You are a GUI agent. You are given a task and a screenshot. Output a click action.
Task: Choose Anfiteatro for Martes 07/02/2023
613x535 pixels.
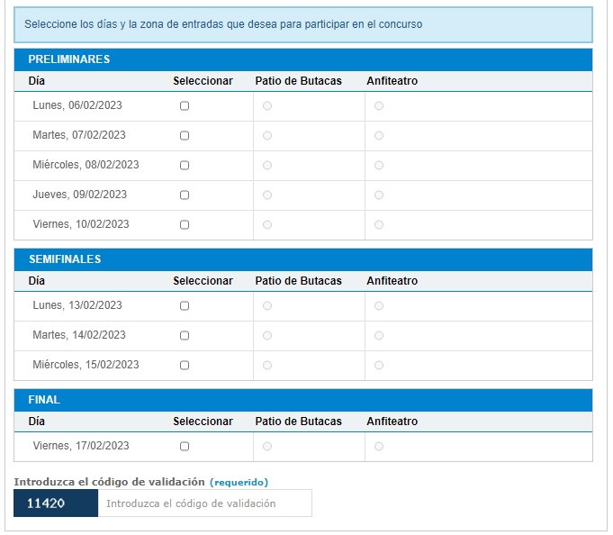pyautogui.click(x=379, y=136)
